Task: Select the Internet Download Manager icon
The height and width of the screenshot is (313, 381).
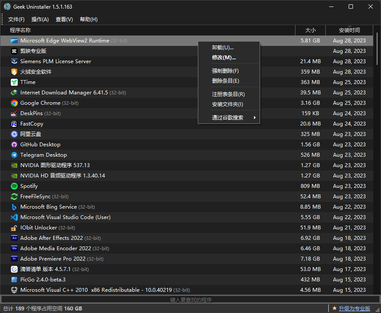Action: pyautogui.click(x=14, y=93)
